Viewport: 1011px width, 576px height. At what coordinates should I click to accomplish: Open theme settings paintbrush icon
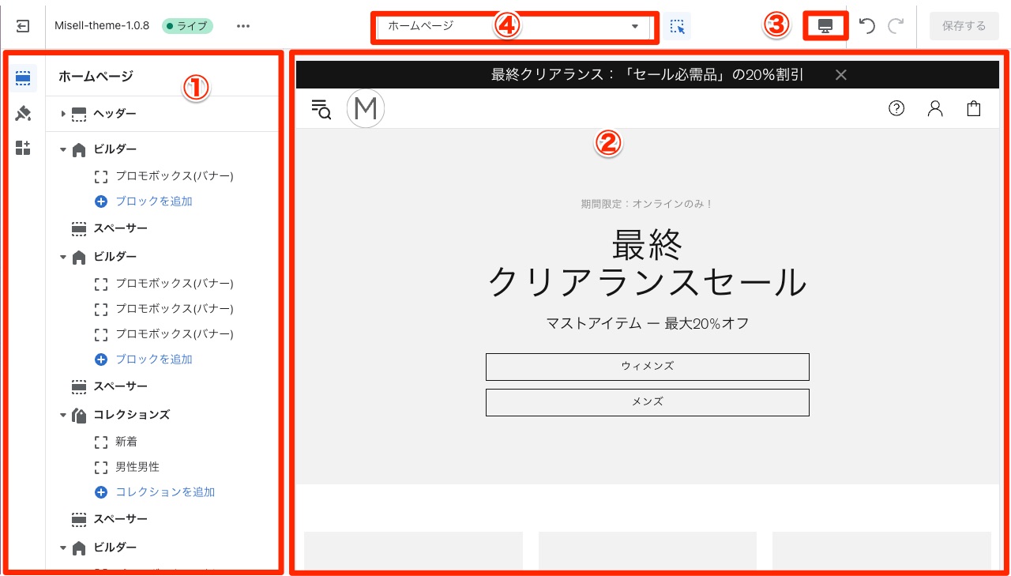tap(23, 113)
